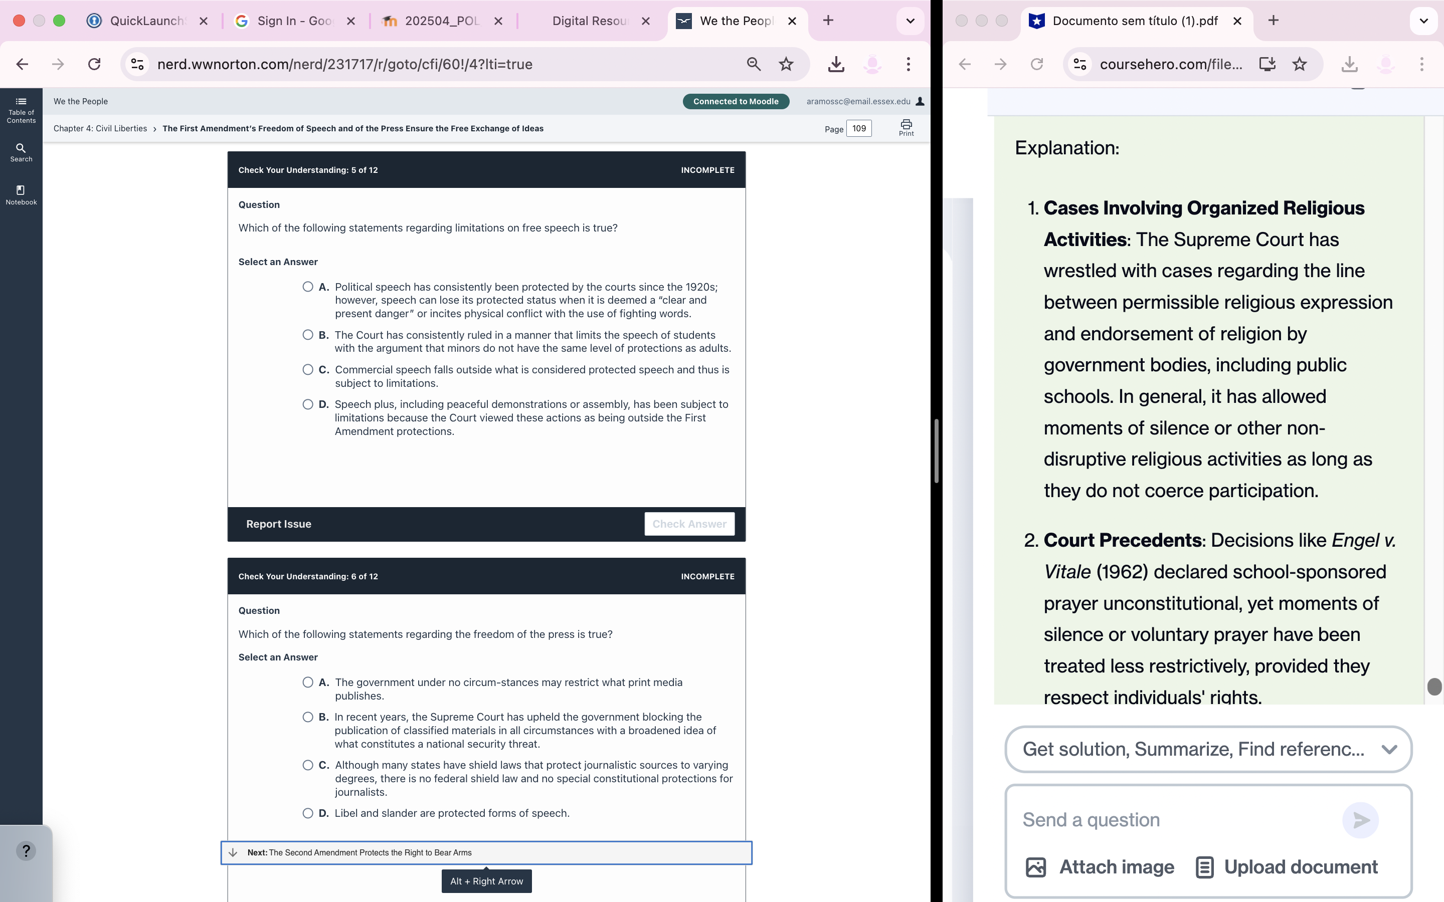
Task: Open tab search dropdown in left browser
Action: coord(910,21)
